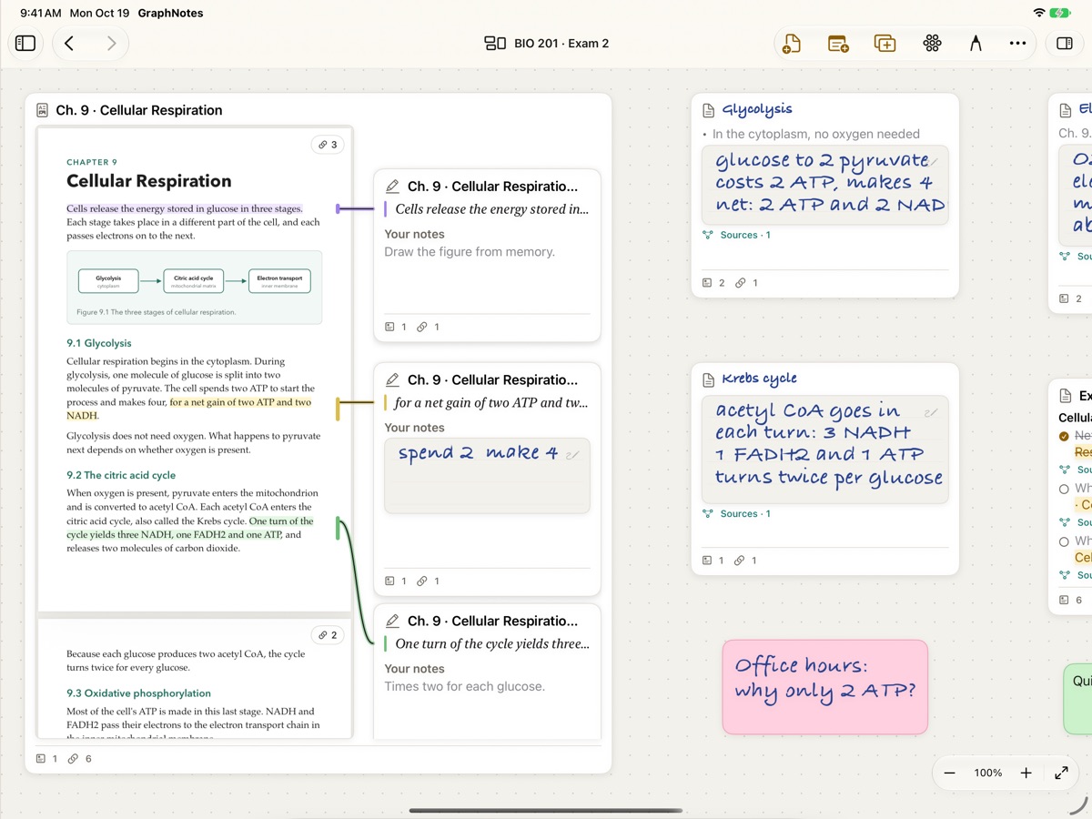
Task: Add a new card with the plus-card icon
Action: click(838, 43)
